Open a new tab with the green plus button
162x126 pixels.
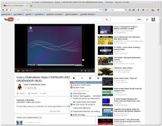tap(31, 6)
